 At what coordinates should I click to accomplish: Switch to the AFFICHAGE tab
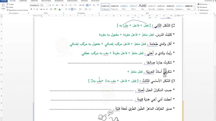(x=95, y=1)
